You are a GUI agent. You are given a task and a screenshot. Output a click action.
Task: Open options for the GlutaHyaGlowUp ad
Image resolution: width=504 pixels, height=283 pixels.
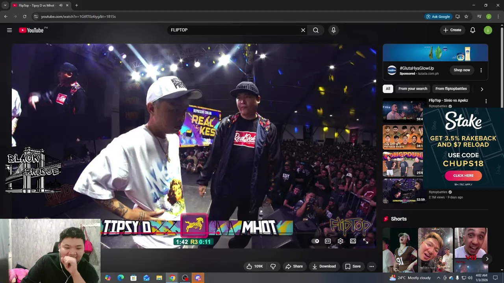481,70
